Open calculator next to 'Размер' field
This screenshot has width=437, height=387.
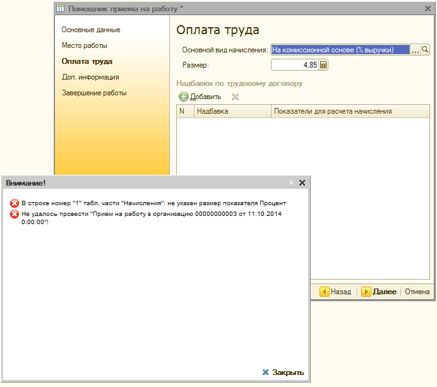[323, 65]
